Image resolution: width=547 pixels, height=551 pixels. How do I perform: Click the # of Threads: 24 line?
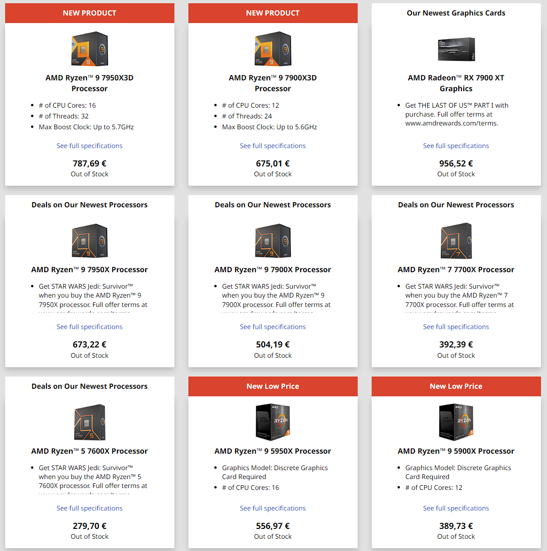pos(247,116)
